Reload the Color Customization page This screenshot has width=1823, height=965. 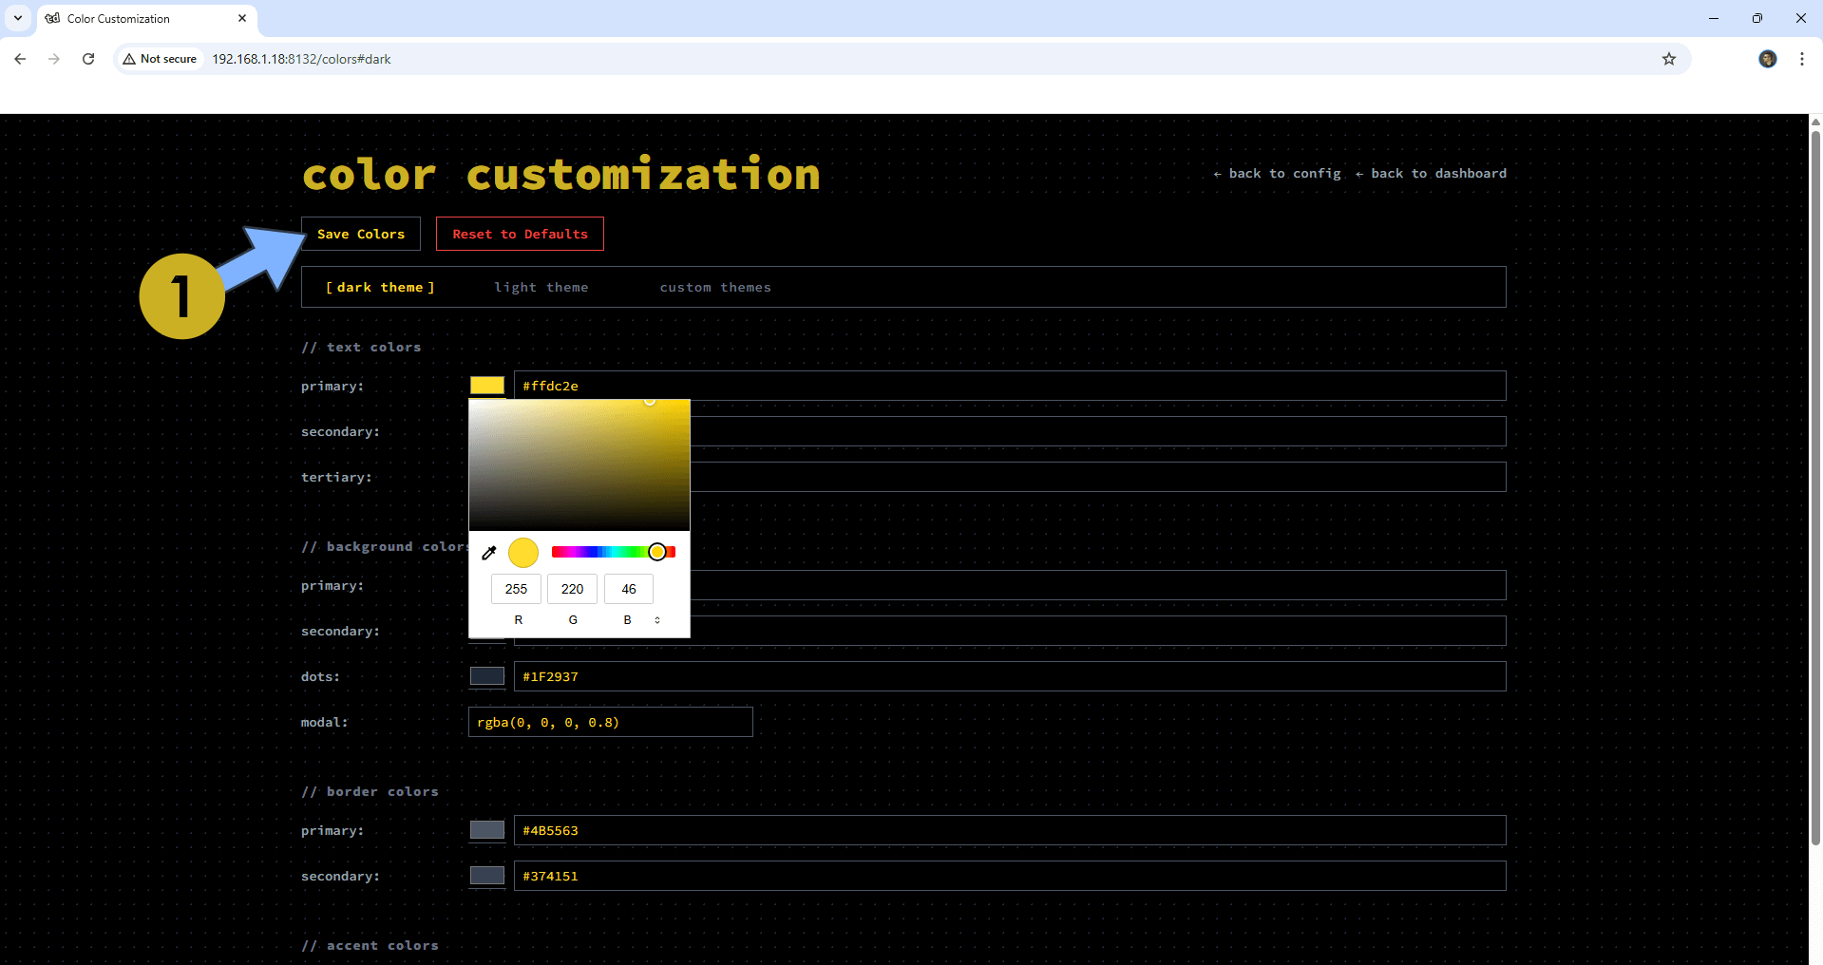88,59
